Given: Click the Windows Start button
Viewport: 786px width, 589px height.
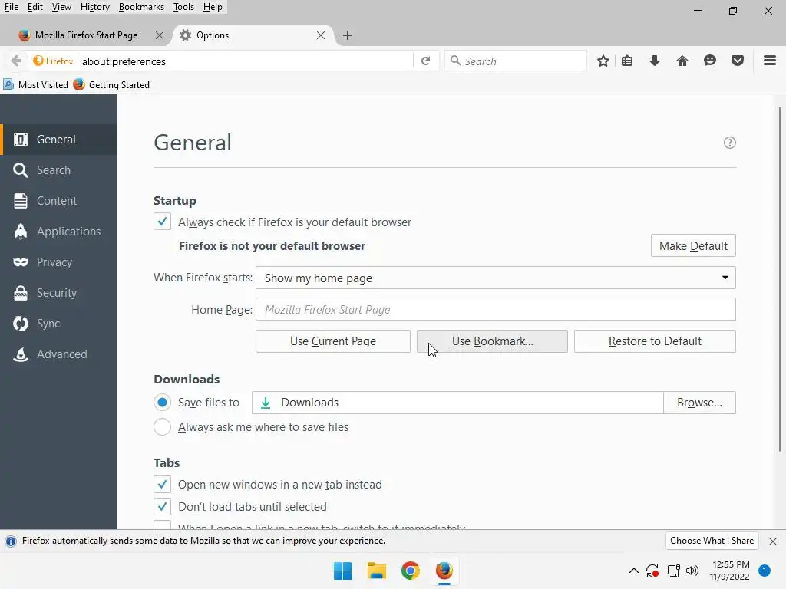Looking at the screenshot, I should [x=343, y=571].
